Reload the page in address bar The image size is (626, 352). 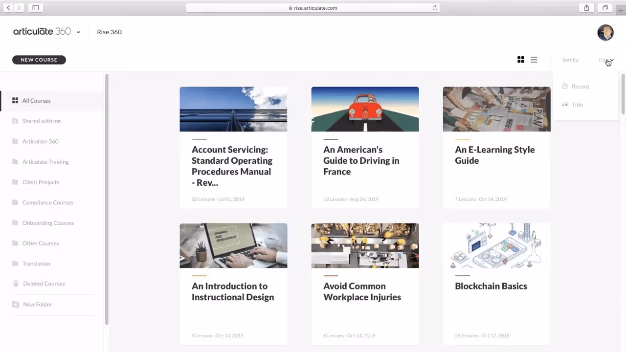(435, 8)
